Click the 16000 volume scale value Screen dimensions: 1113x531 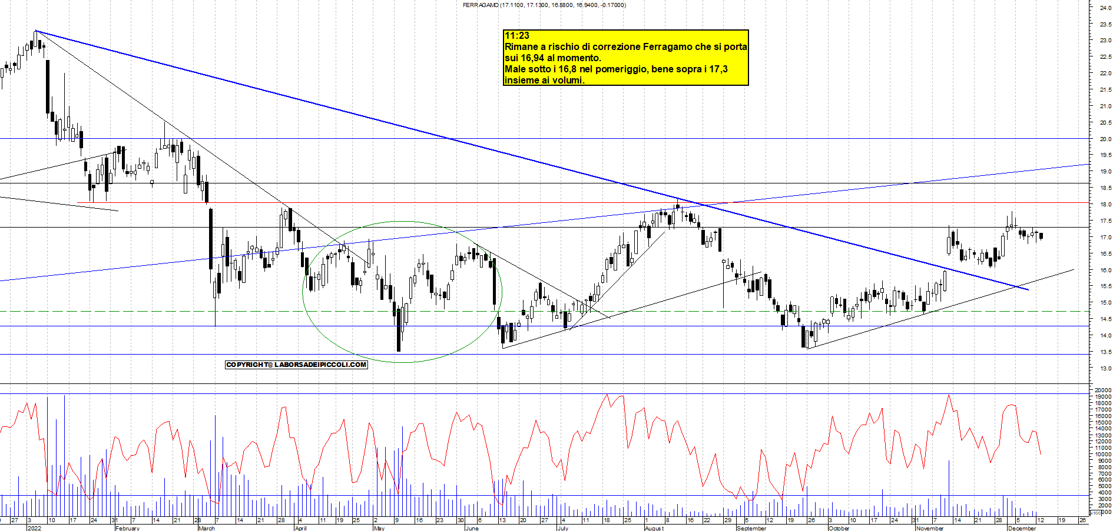click(x=1103, y=416)
